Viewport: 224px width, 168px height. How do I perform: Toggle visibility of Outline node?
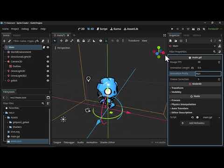point(48,66)
